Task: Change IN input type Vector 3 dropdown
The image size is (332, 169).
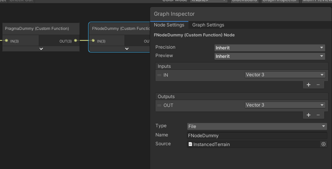Action: pos(285,75)
